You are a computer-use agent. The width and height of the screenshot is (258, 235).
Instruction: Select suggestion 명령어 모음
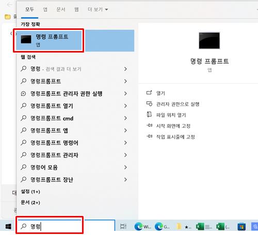75,167
